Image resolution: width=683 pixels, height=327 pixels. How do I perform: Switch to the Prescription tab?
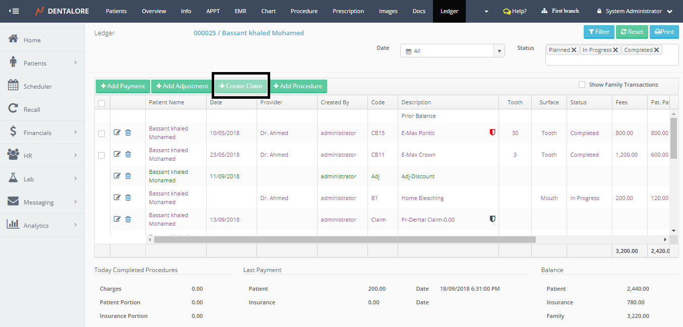point(348,11)
